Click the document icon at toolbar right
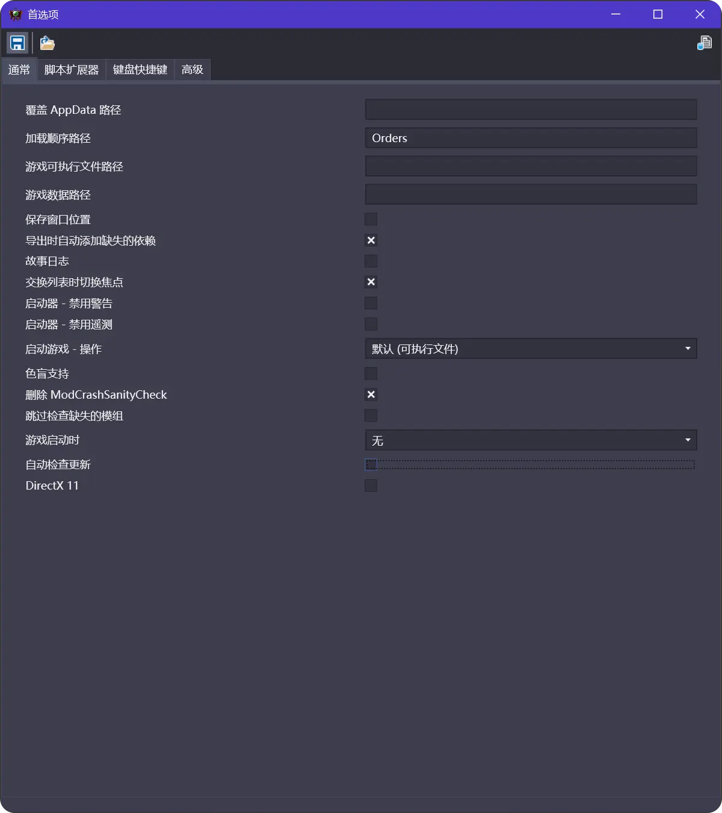 (704, 43)
